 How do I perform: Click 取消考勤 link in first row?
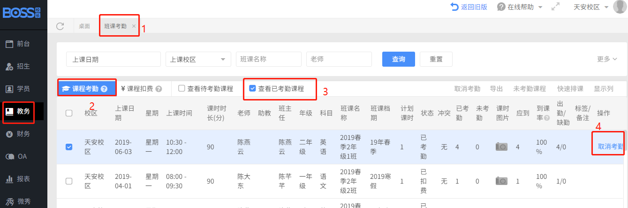click(610, 146)
